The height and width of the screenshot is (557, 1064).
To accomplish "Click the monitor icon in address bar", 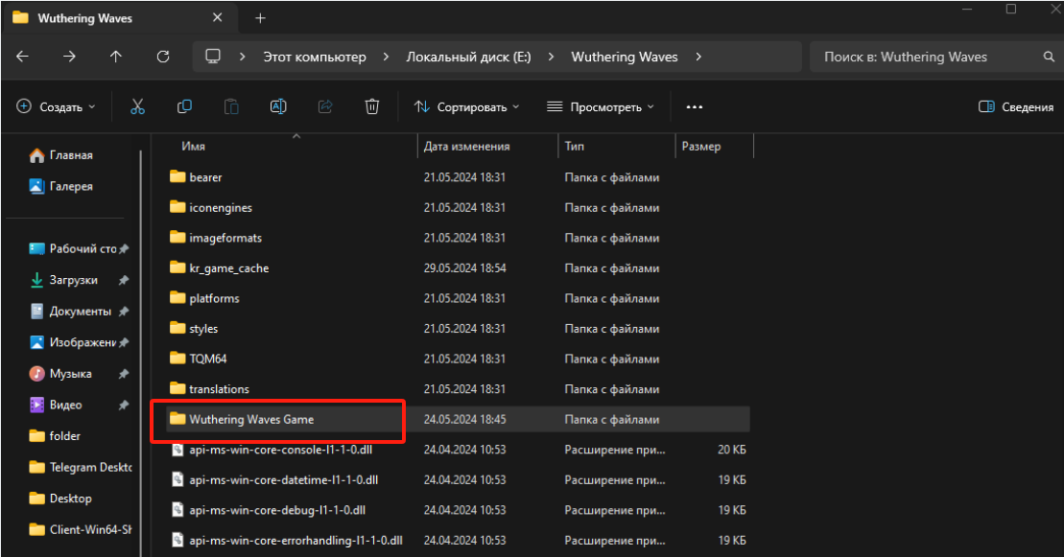I will coord(213,57).
